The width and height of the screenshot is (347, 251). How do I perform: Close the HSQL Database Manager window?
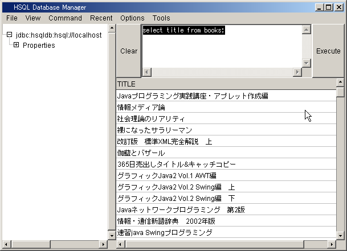[339, 7]
